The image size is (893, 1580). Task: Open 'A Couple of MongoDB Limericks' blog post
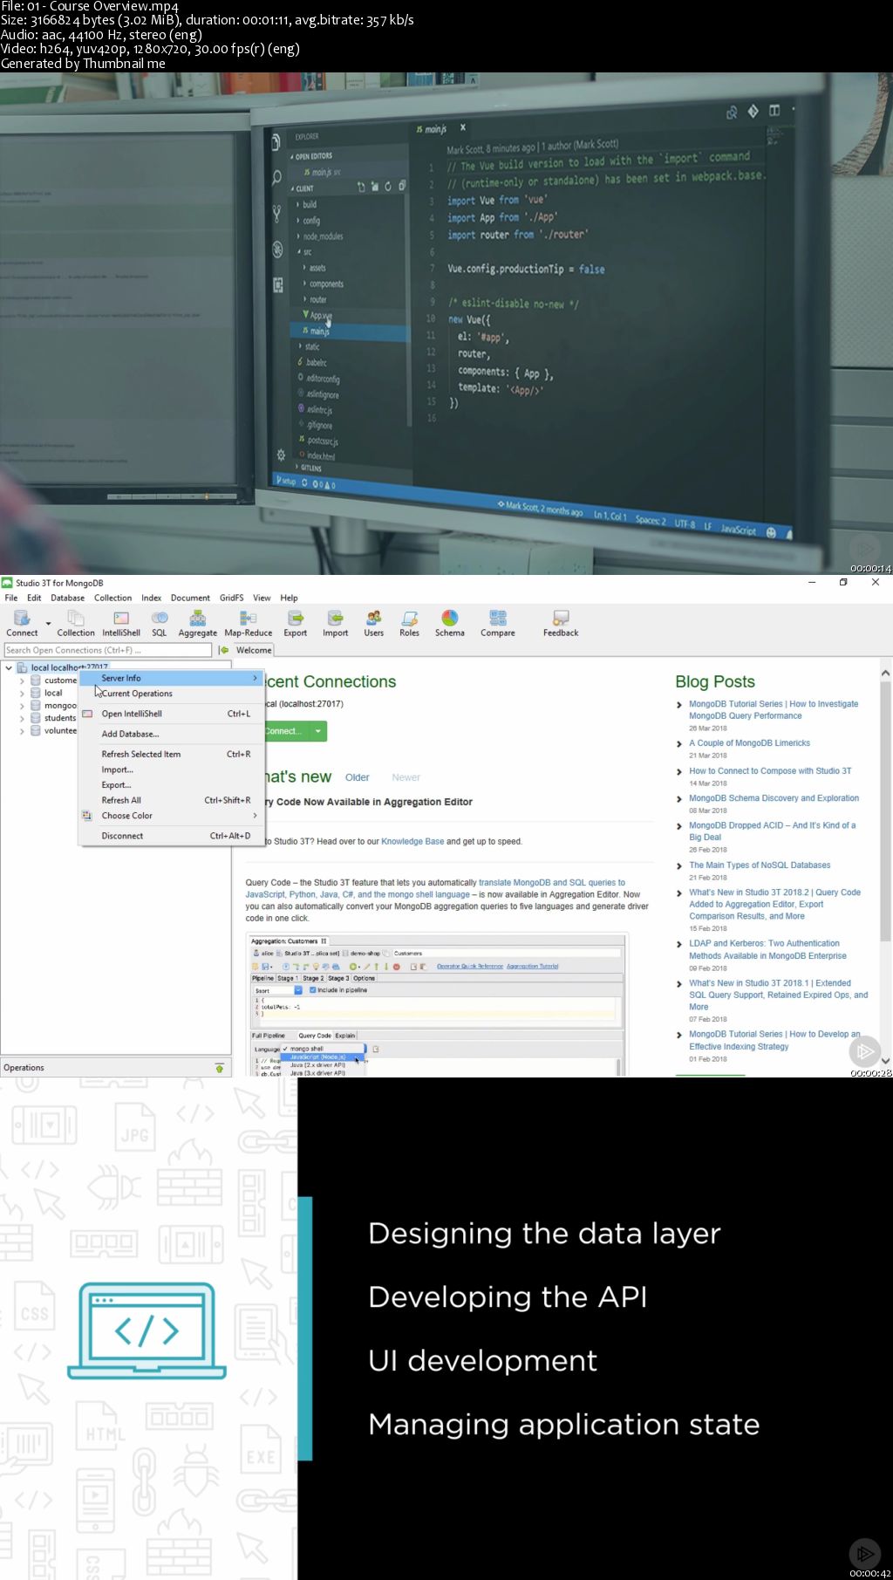[749, 743]
